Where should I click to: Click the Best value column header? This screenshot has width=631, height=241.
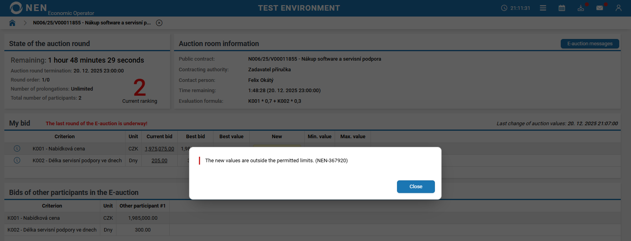tap(231, 137)
